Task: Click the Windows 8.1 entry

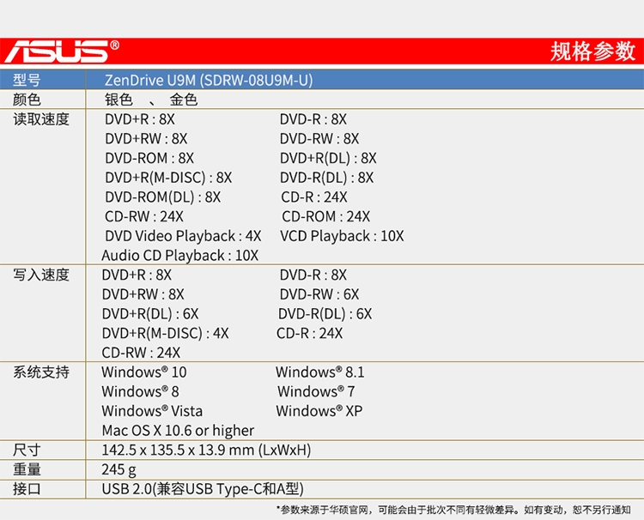Action: pyautogui.click(x=320, y=372)
